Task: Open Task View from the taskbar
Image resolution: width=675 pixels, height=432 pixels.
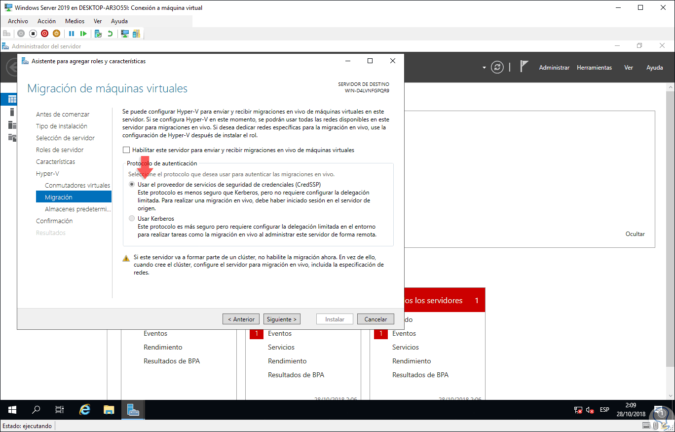Action: coord(60,410)
